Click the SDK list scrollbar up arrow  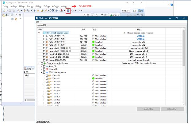(184, 29)
